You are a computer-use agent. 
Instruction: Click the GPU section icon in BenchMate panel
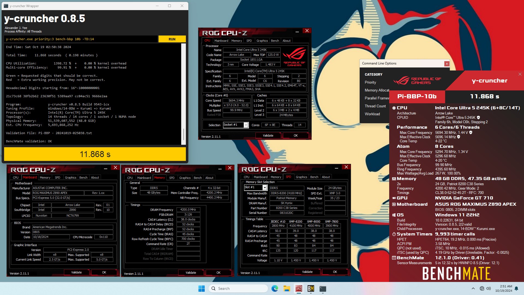(394, 198)
